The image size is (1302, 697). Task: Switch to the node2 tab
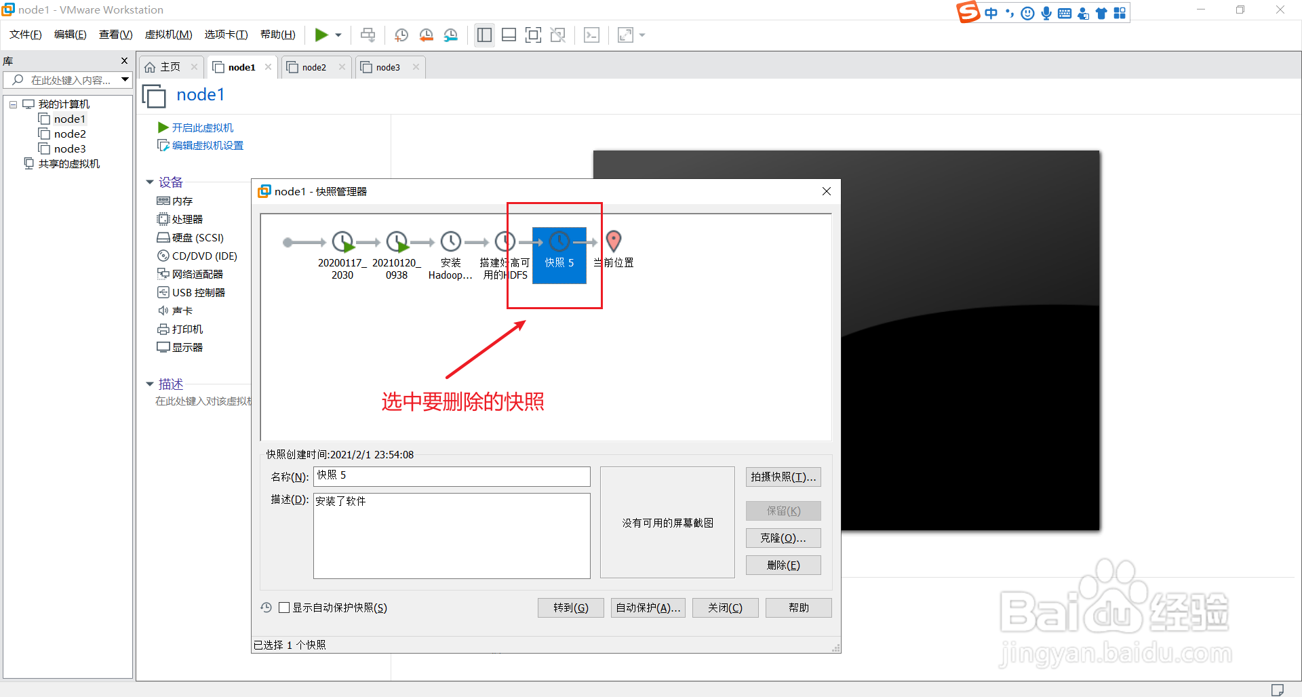tap(314, 66)
